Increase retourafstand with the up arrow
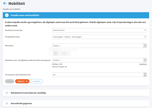Image resolution: width=152 pixels, height=108 pixels. tap(145, 74)
